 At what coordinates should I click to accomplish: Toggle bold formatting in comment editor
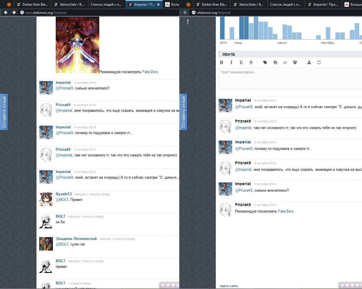221,62
